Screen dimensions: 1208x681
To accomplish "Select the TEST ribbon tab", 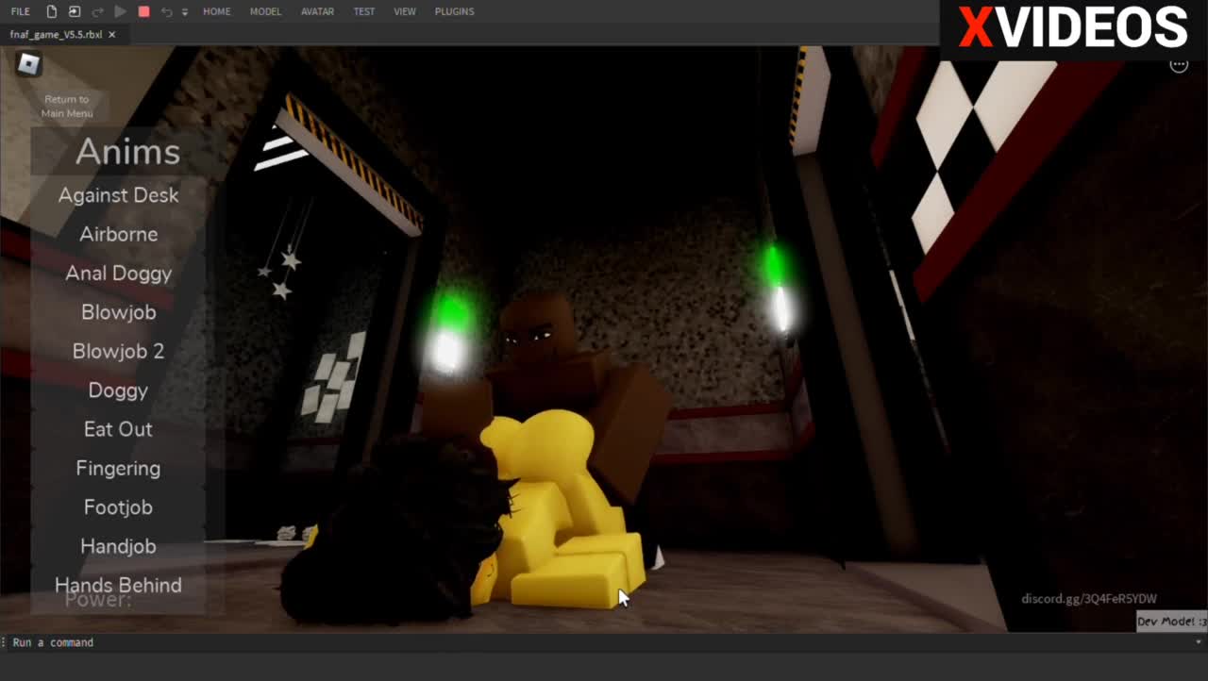I will (363, 11).
